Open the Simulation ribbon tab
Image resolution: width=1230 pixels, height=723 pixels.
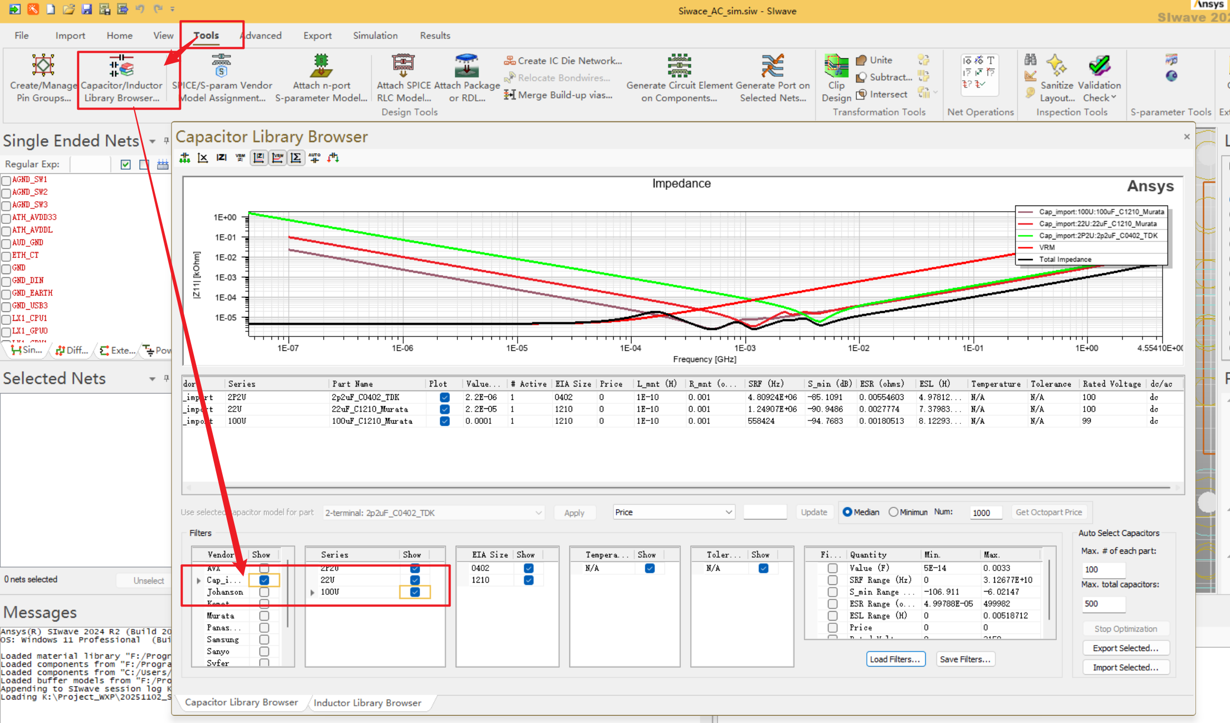[375, 36]
